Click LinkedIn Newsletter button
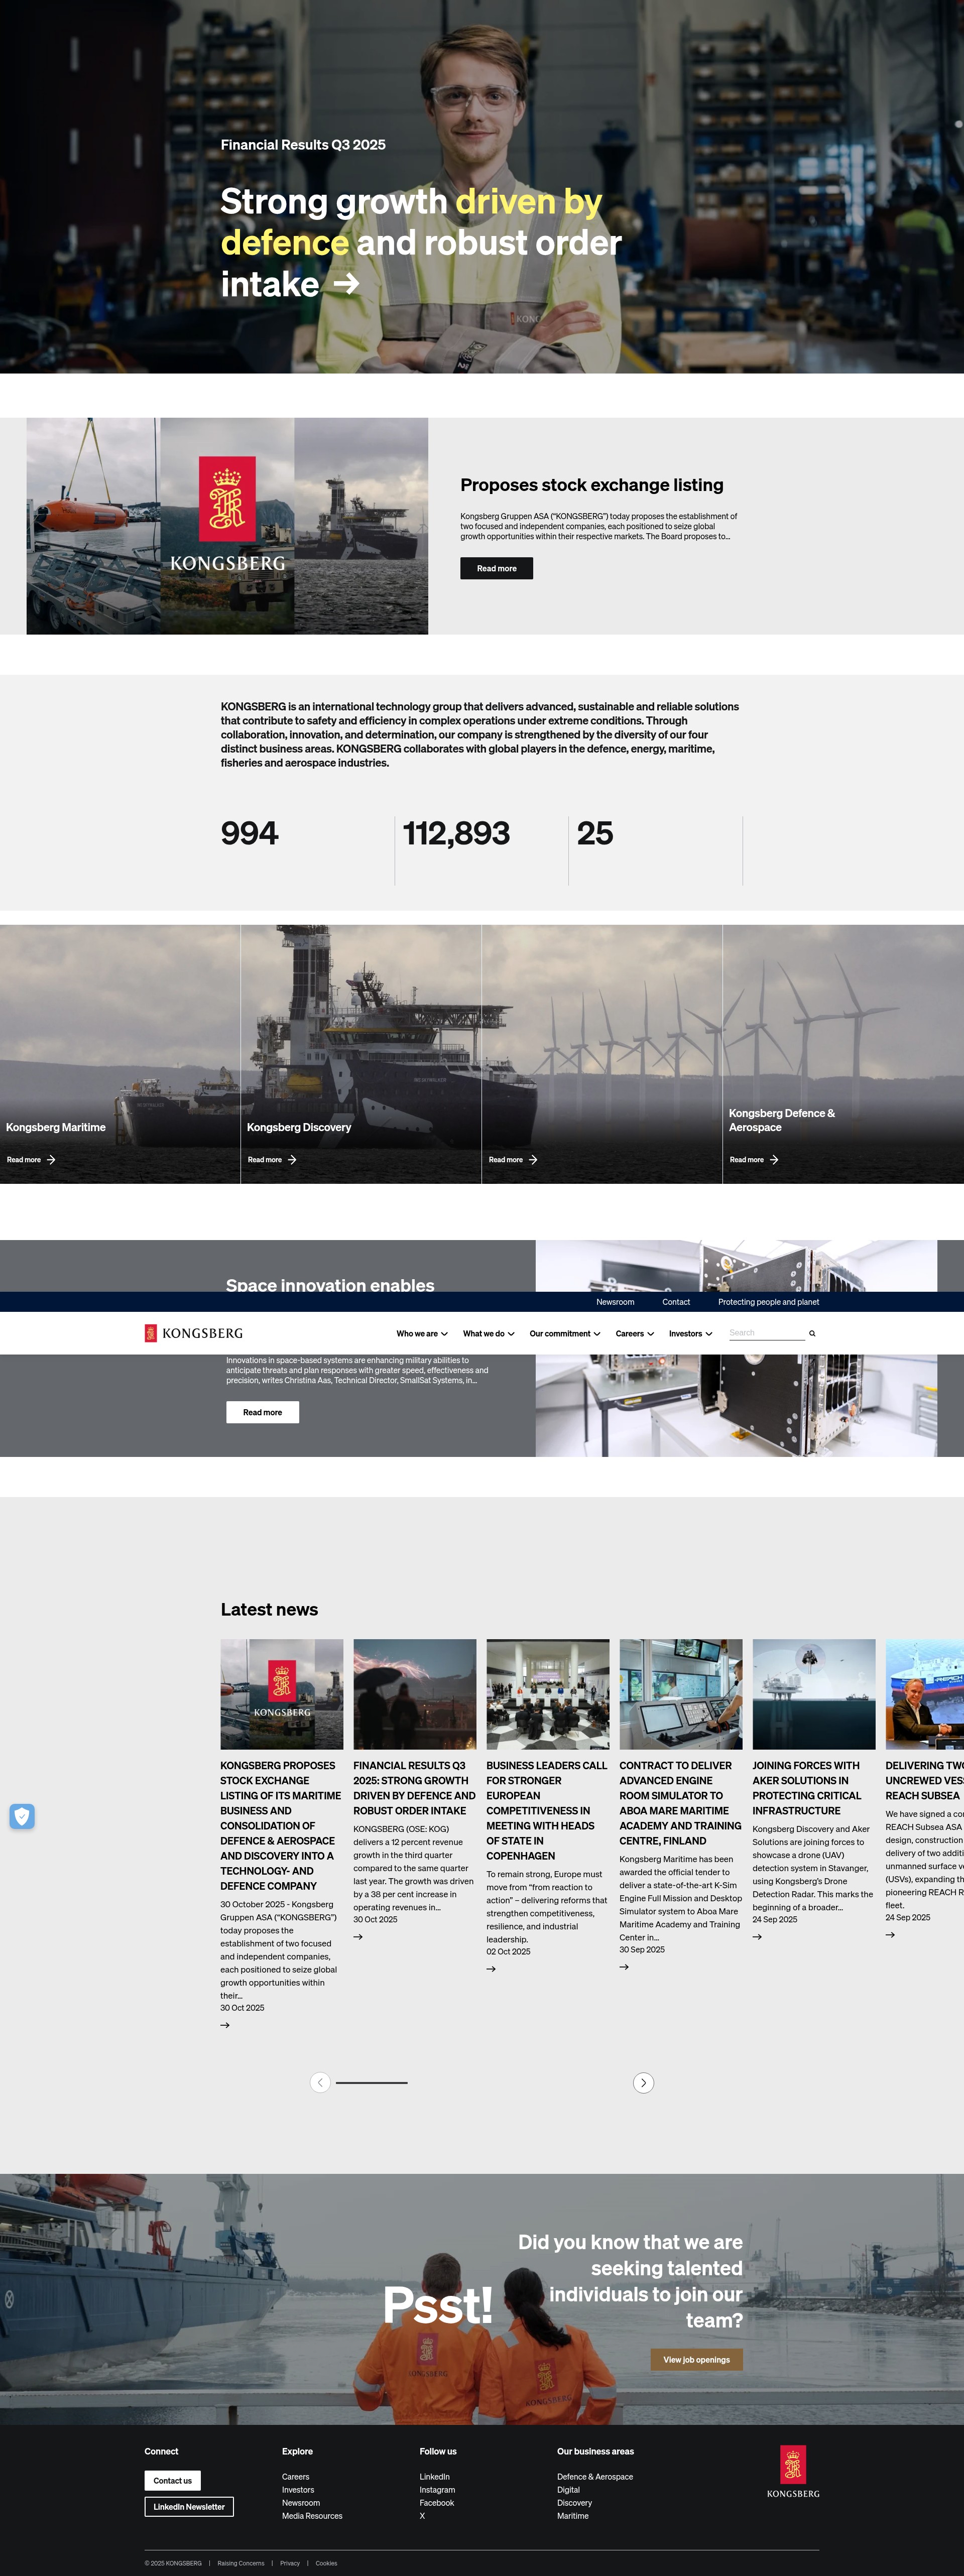Viewport: 964px width, 2576px height. (x=189, y=2507)
